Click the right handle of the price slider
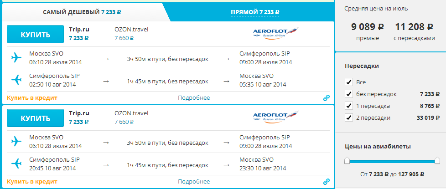This screenshot has height=189, width=446. (x=437, y=160)
